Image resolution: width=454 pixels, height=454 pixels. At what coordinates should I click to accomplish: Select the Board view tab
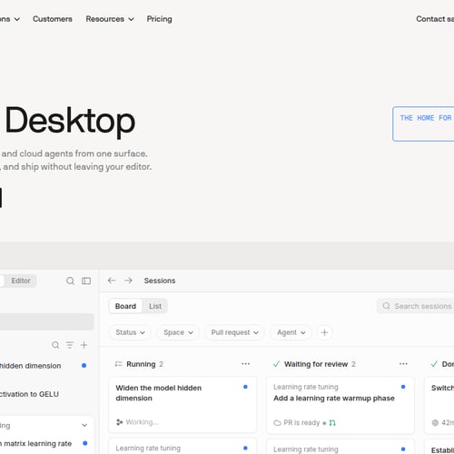[125, 306]
